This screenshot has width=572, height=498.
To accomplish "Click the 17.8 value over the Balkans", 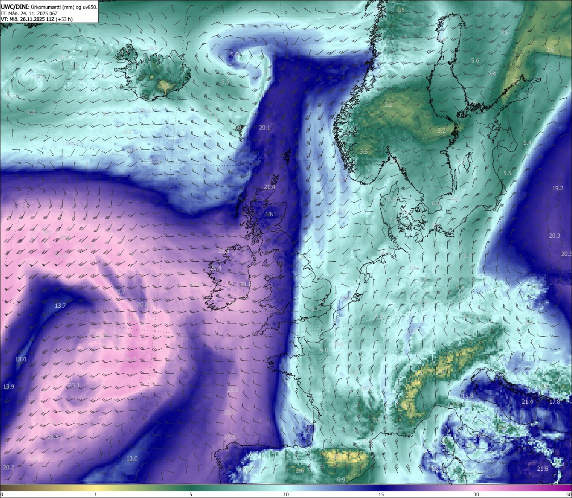I will point(555,402).
